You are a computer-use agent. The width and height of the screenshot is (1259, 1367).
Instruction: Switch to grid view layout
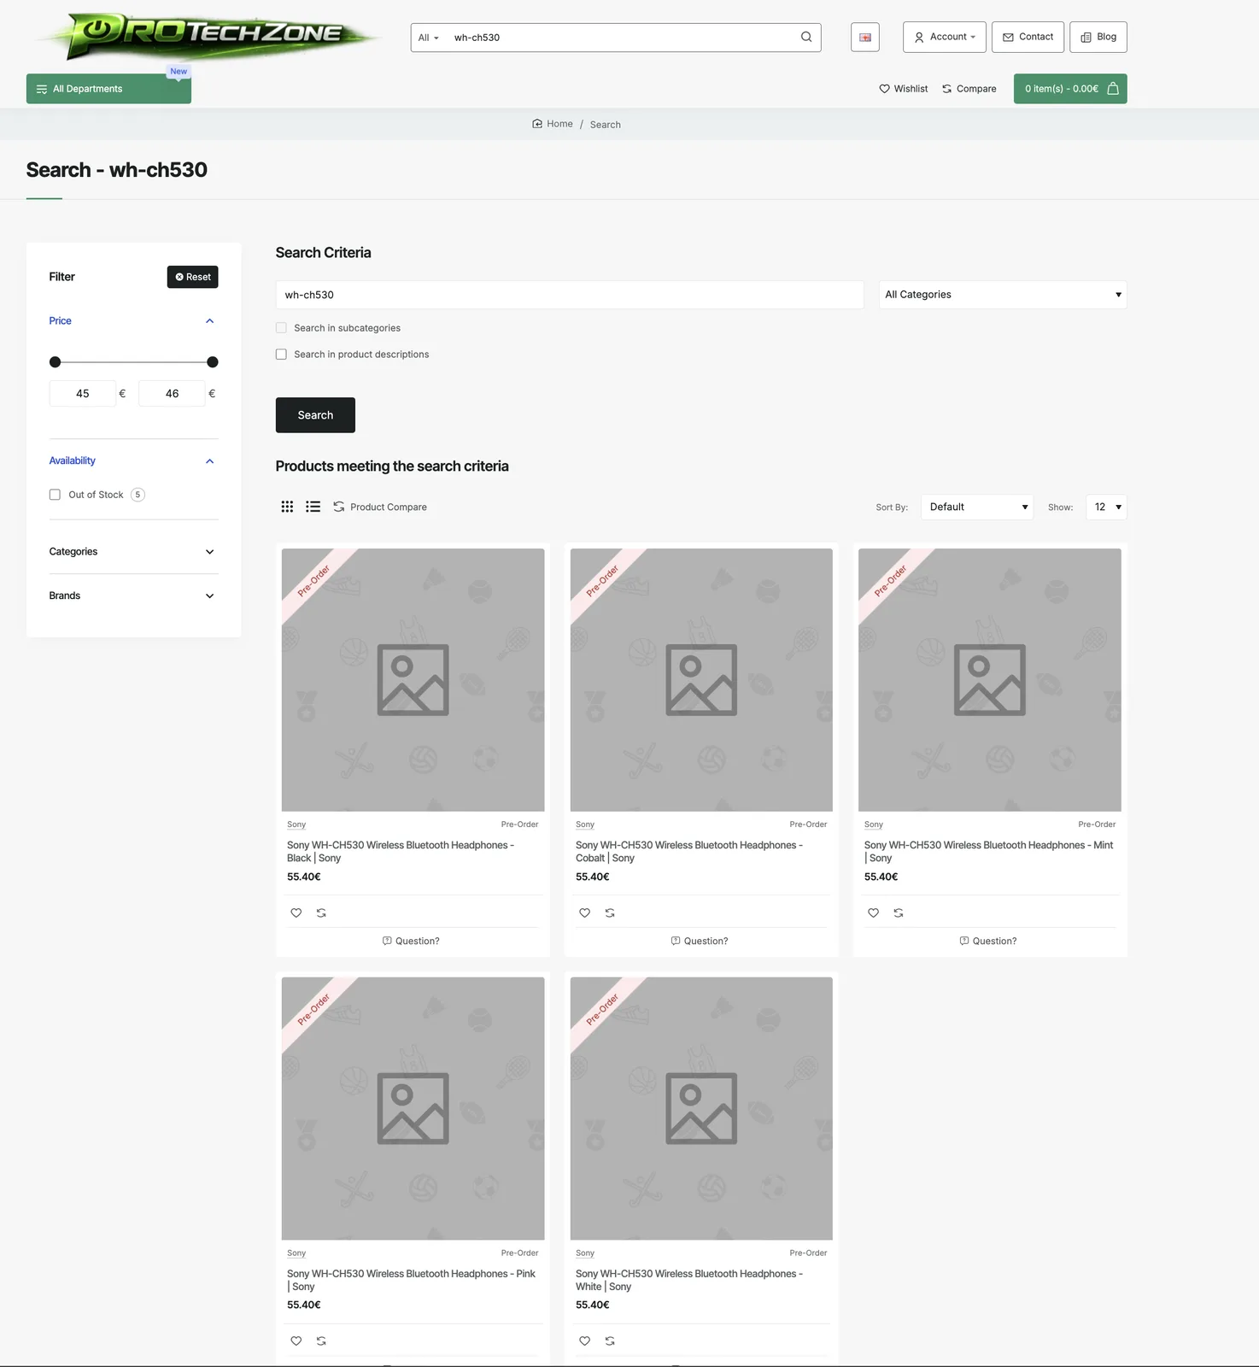tap(287, 507)
